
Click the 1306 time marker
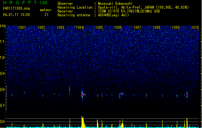coord(118,28)
